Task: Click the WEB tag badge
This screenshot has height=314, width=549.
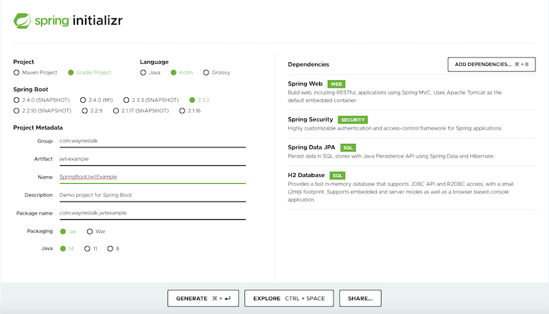Action: (336, 84)
